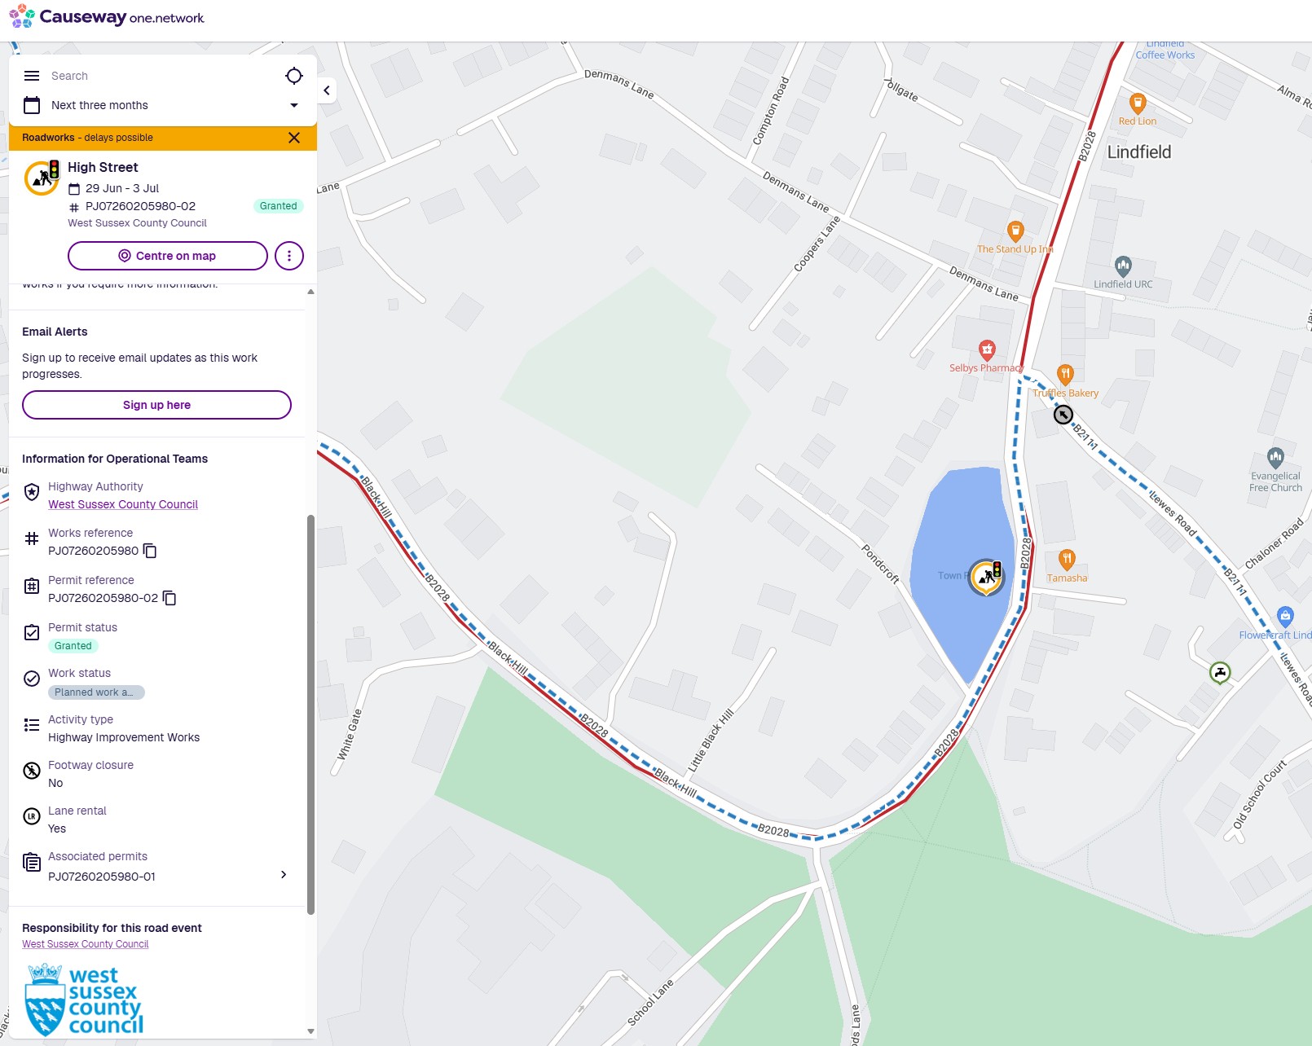The image size is (1312, 1046).
Task: Click the Lindfield URC church marker
Action: click(x=1123, y=266)
